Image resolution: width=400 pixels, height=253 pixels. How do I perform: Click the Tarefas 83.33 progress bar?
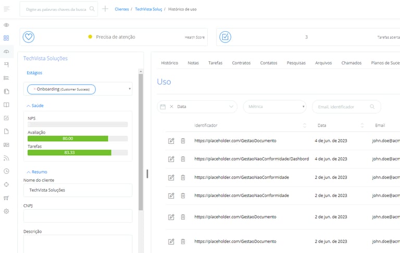pos(78,152)
